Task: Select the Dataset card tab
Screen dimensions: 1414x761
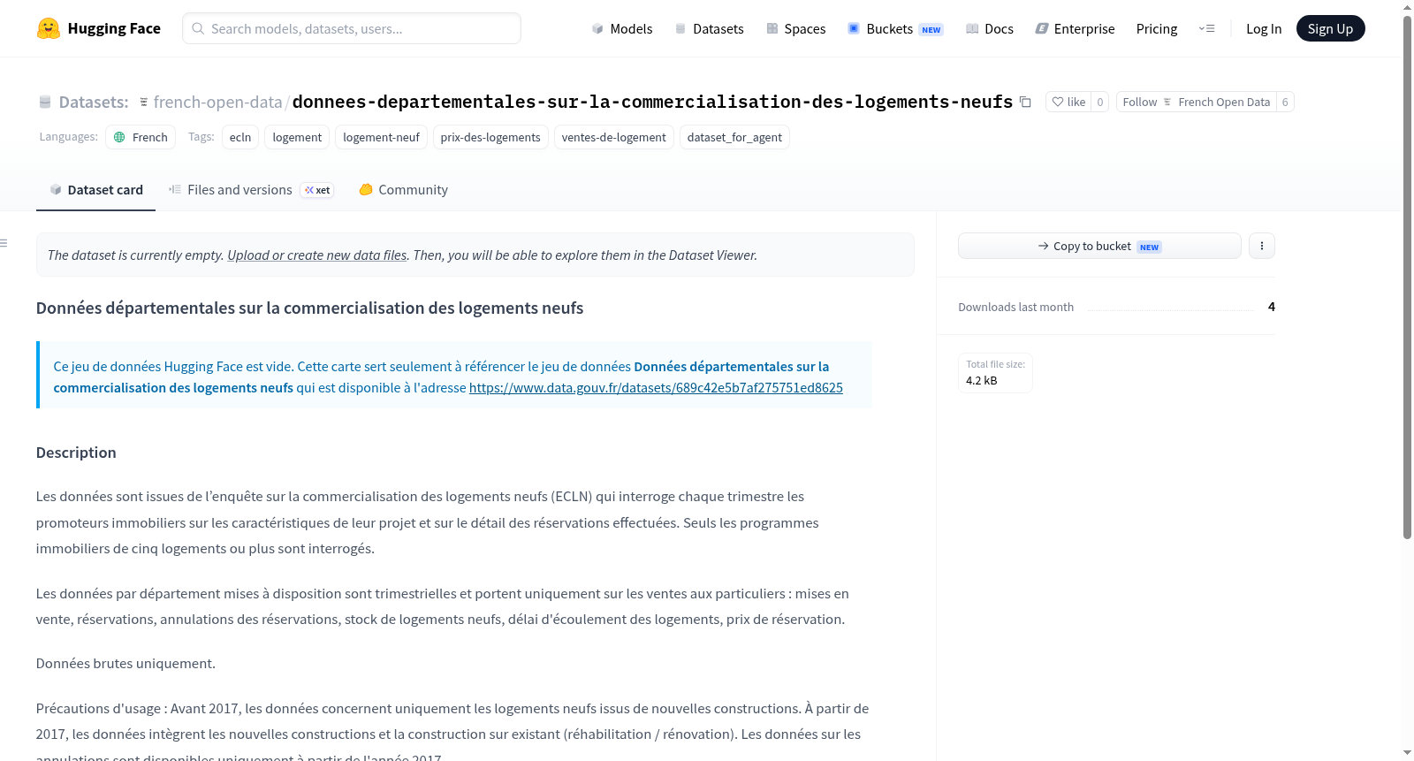Action: point(95,190)
